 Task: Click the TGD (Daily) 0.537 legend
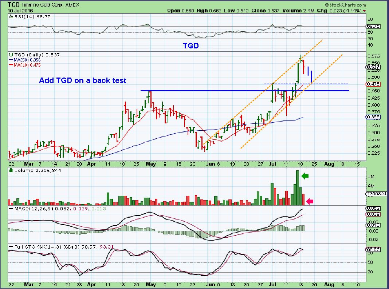point(37,55)
